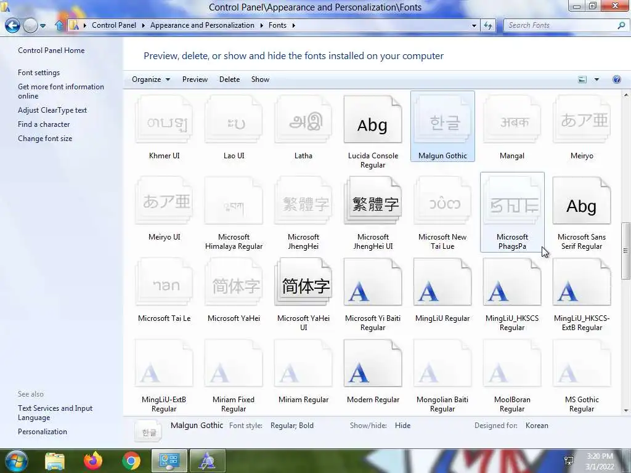Select the Latha font icon
This screenshot has width=631, height=473.
click(303, 119)
